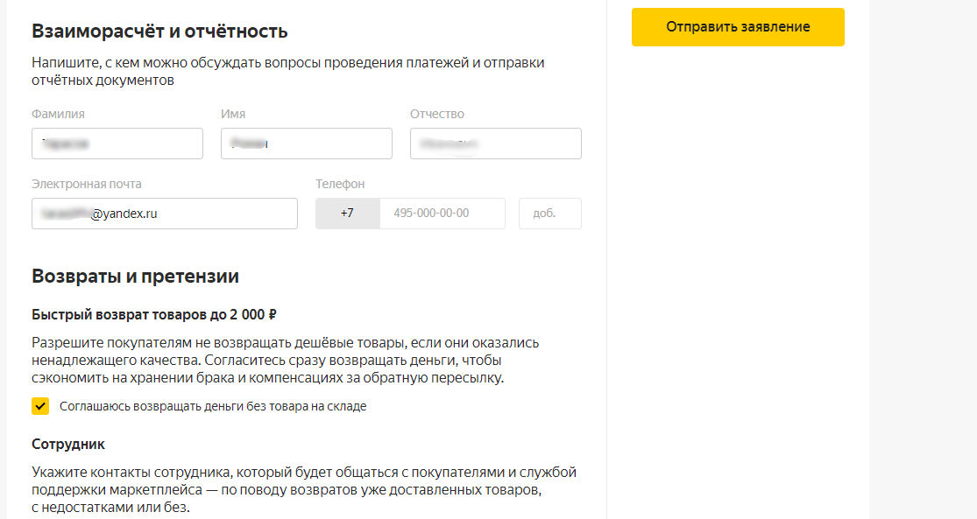Image resolution: width=977 pixels, height=519 pixels.
Task: Click the Электронная почта label text
Action: (86, 184)
